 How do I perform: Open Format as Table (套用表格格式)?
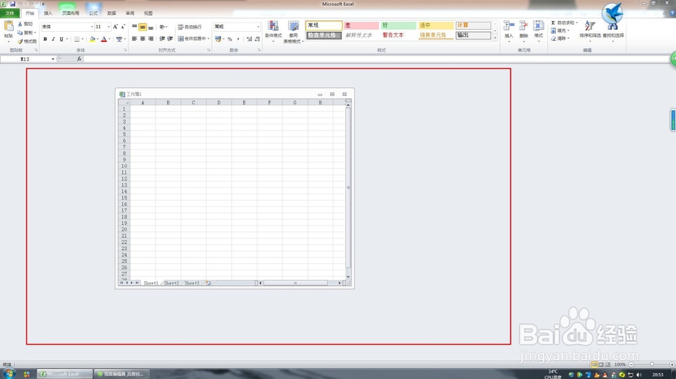293,31
